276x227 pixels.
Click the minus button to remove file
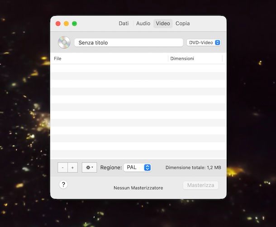(x=62, y=168)
